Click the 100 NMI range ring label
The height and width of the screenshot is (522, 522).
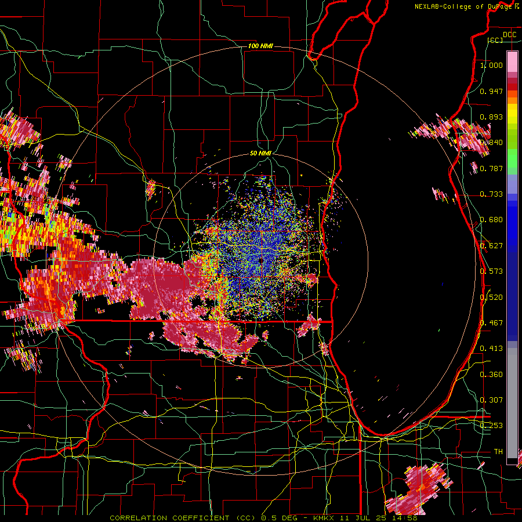coord(260,46)
